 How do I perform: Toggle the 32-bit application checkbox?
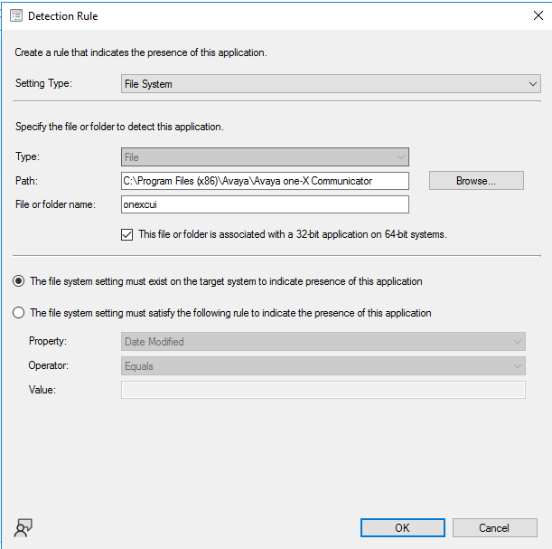click(x=126, y=234)
